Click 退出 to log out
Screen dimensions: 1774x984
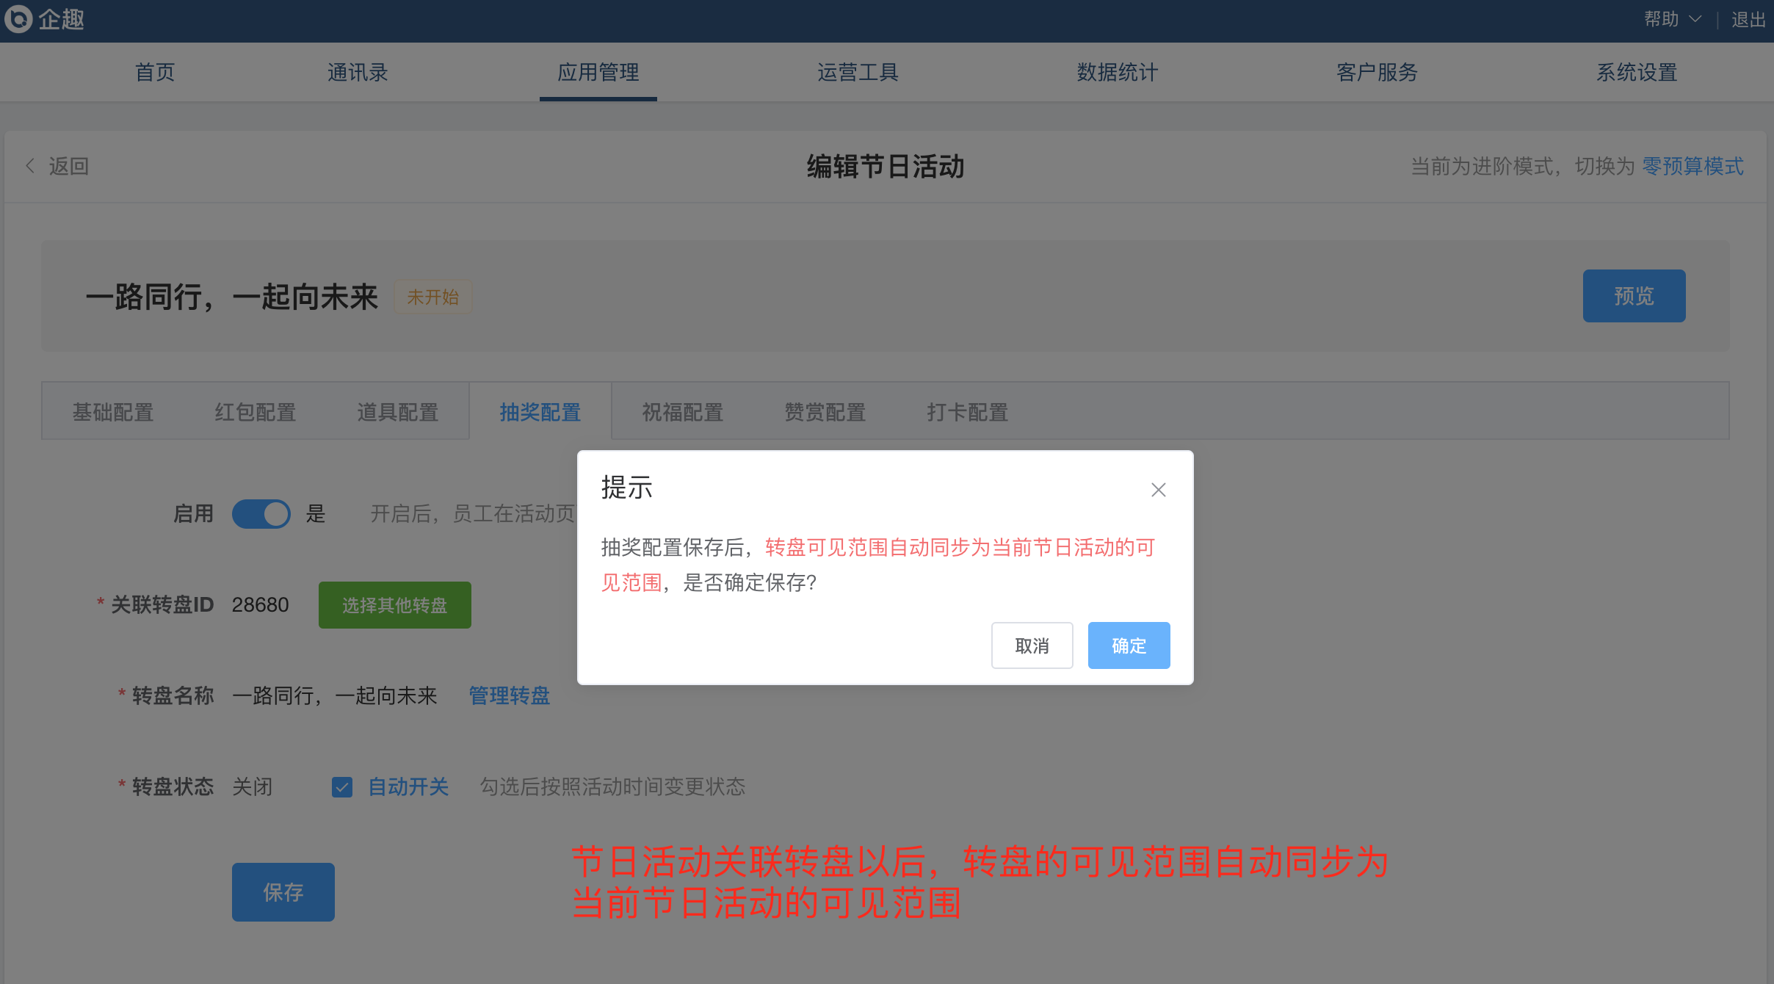1748,19
